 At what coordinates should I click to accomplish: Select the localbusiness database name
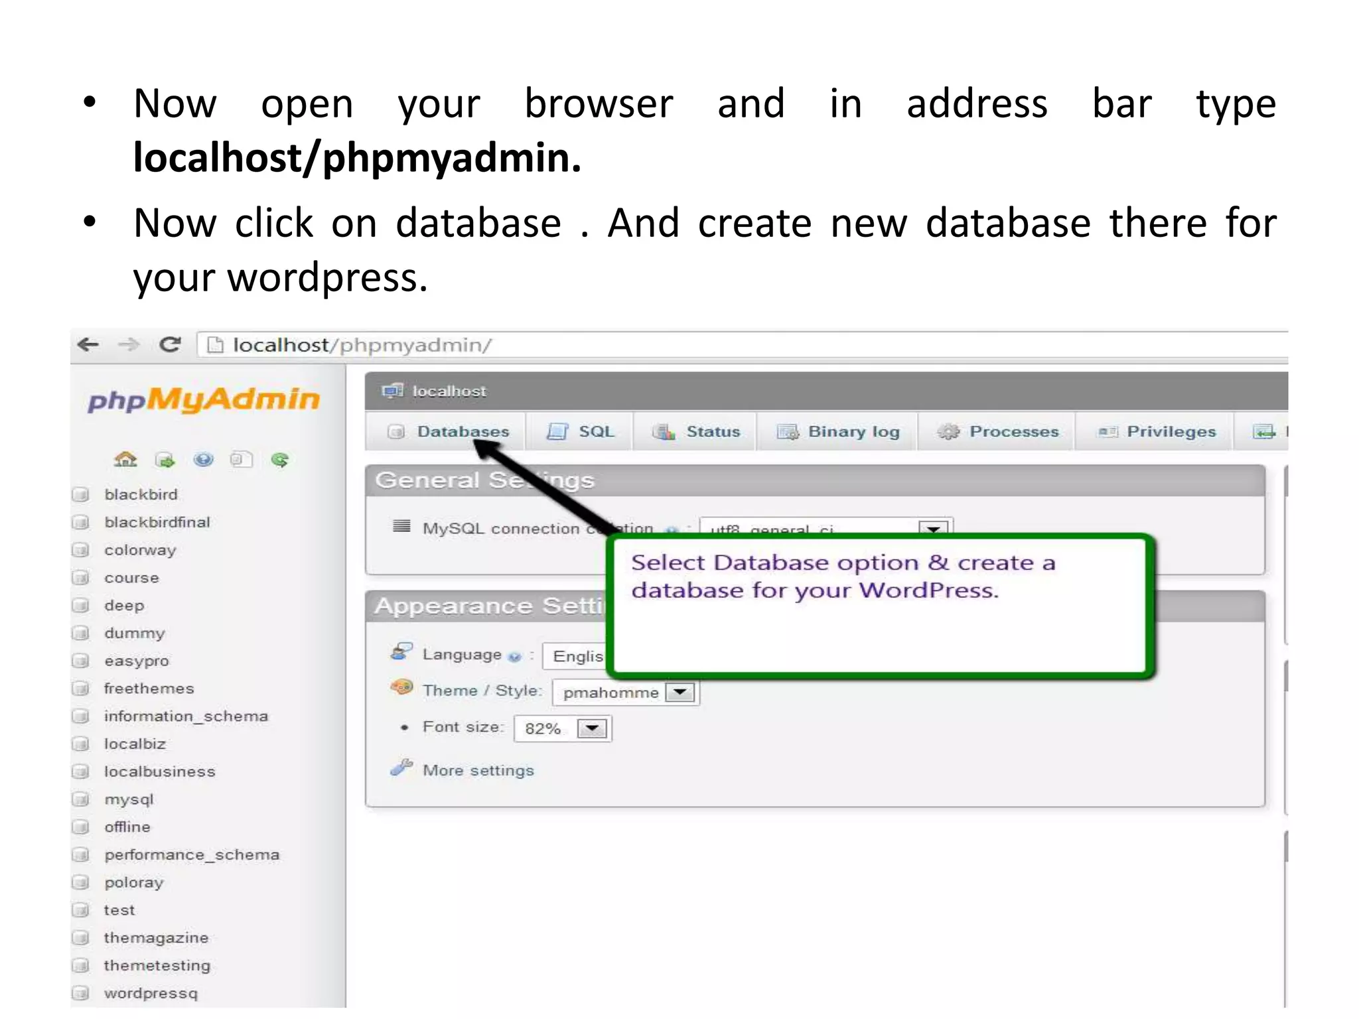(160, 772)
